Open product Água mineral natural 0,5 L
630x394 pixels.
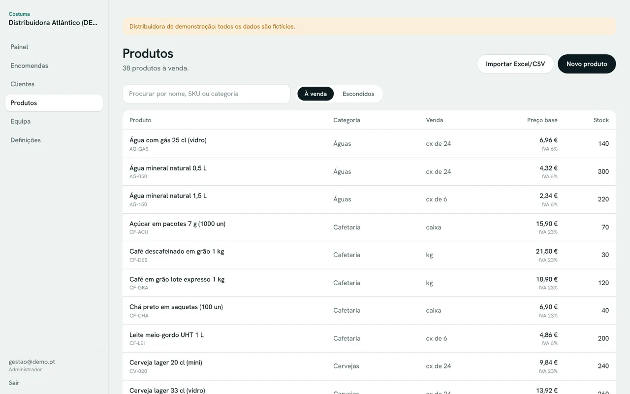tap(168, 168)
